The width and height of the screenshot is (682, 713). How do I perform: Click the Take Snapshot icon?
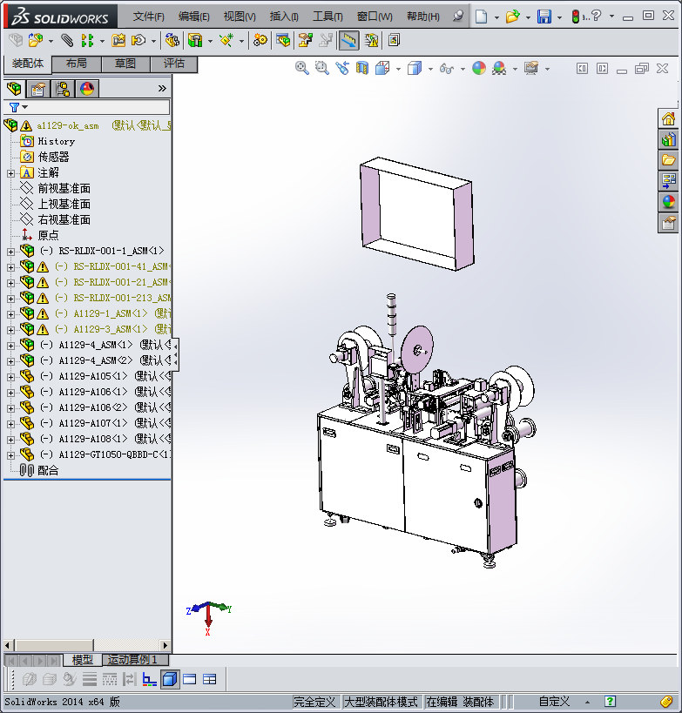pos(394,40)
